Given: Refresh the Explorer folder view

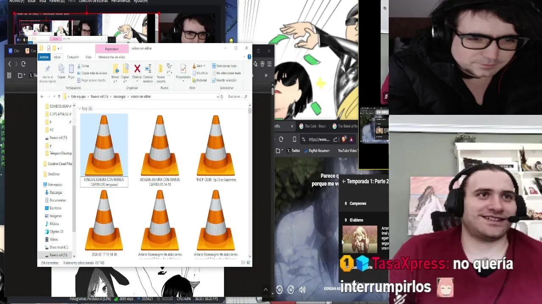Looking at the screenshot, I should pyautogui.click(x=221, y=97).
